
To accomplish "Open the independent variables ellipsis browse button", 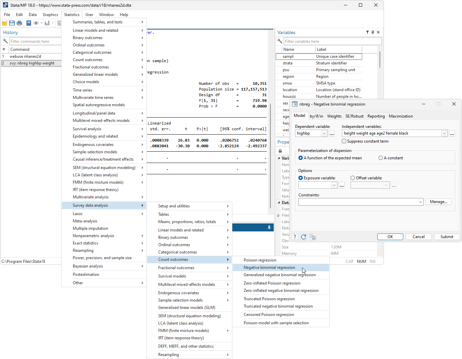I will click(x=452, y=134).
